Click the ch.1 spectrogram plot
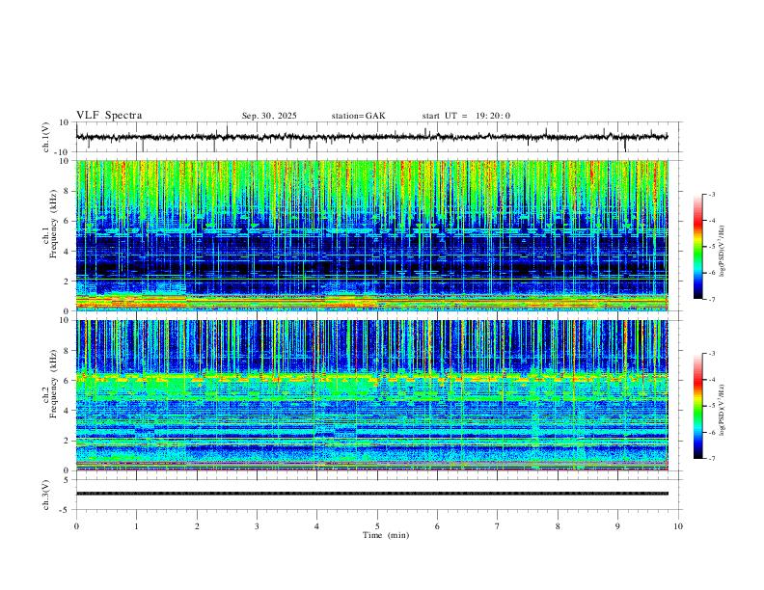The height and width of the screenshot is (590, 764). (371, 235)
